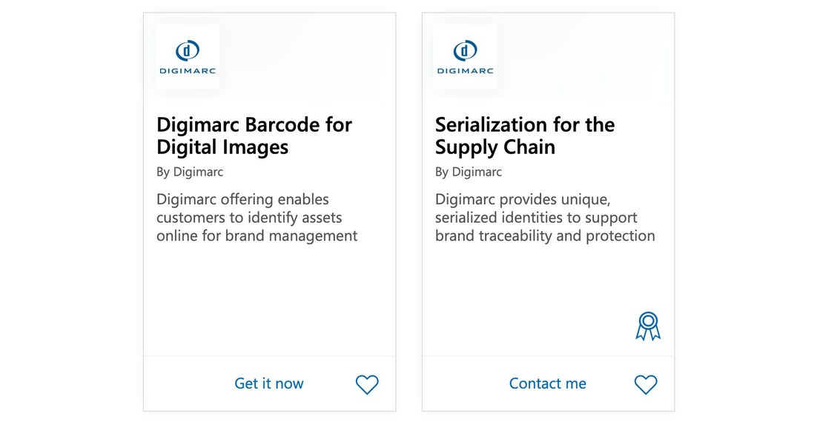
Task: Click the barcode offering description text
Action: (x=257, y=218)
